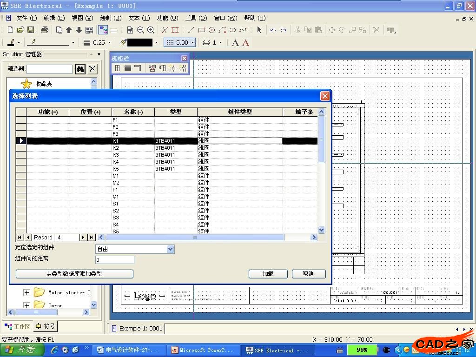
Task: Click the 取消 button
Action: click(x=309, y=273)
